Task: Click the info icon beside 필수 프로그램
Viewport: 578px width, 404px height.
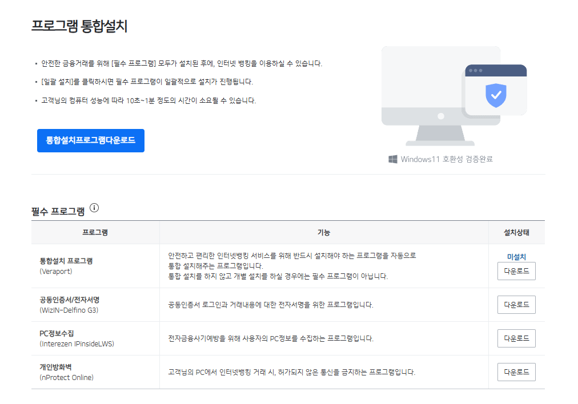Action: click(x=95, y=208)
